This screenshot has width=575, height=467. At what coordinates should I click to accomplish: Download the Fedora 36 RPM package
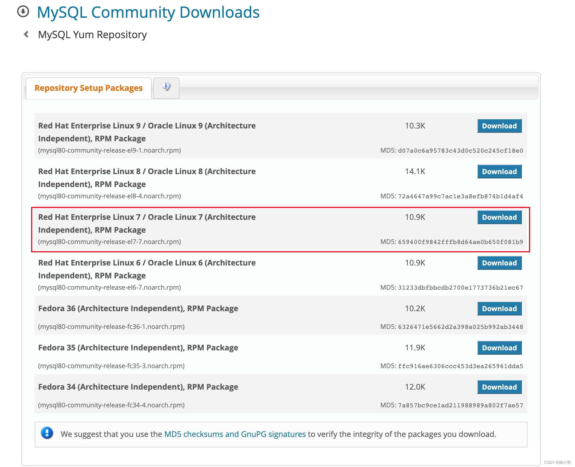[x=499, y=308]
